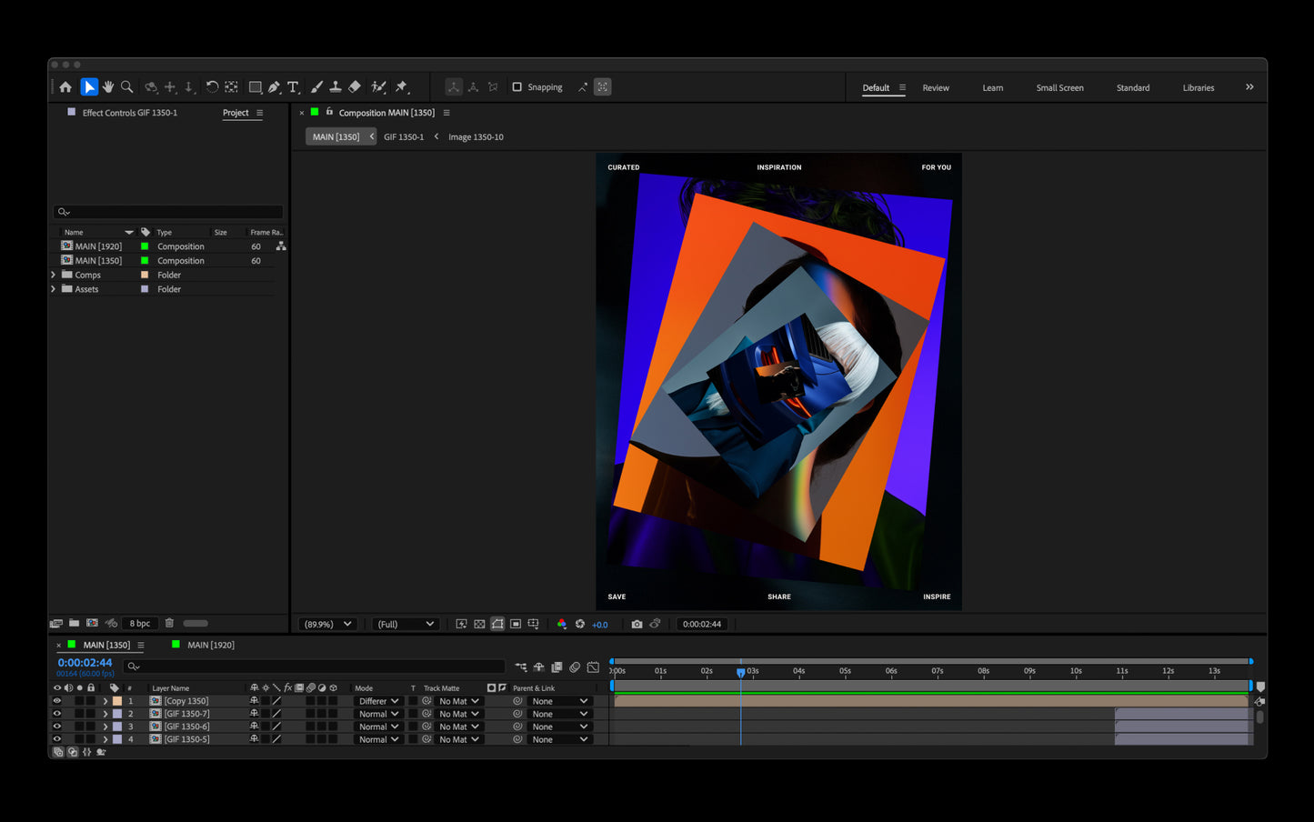Select the Hand tool
Screen dimensions: 1314x822
point(108,87)
